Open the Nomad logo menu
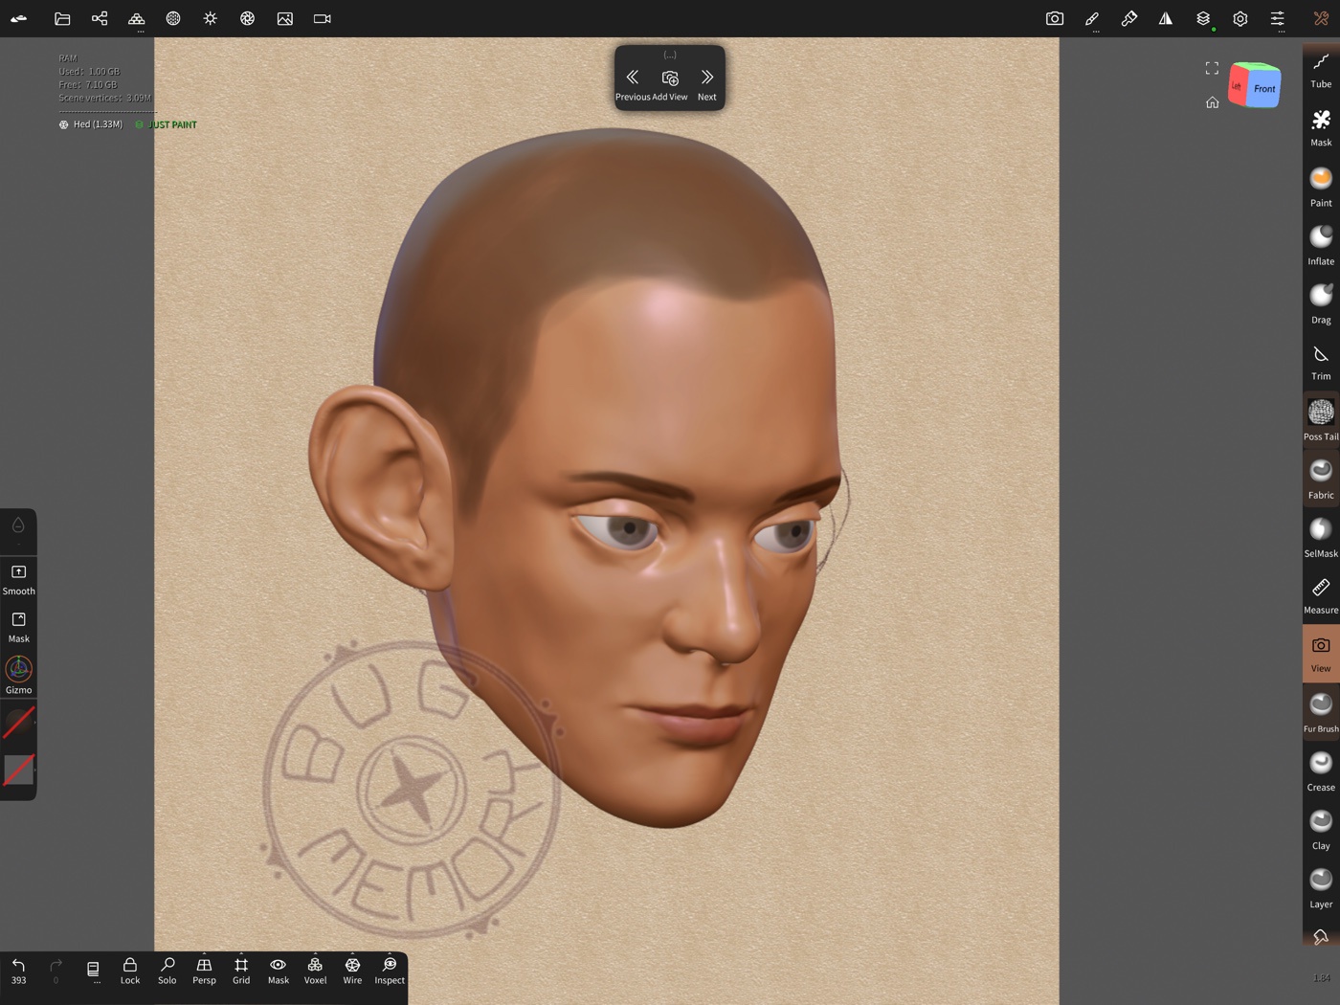This screenshot has height=1005, width=1340. point(19,18)
